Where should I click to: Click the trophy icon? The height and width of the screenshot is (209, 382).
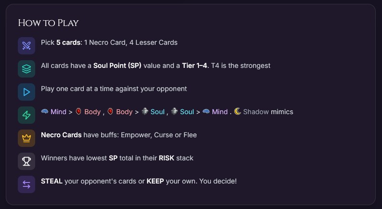26,161
